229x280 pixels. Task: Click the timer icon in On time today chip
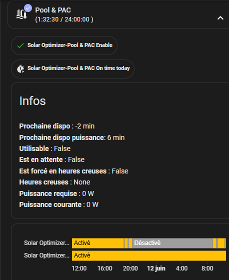pyautogui.click(x=20, y=69)
